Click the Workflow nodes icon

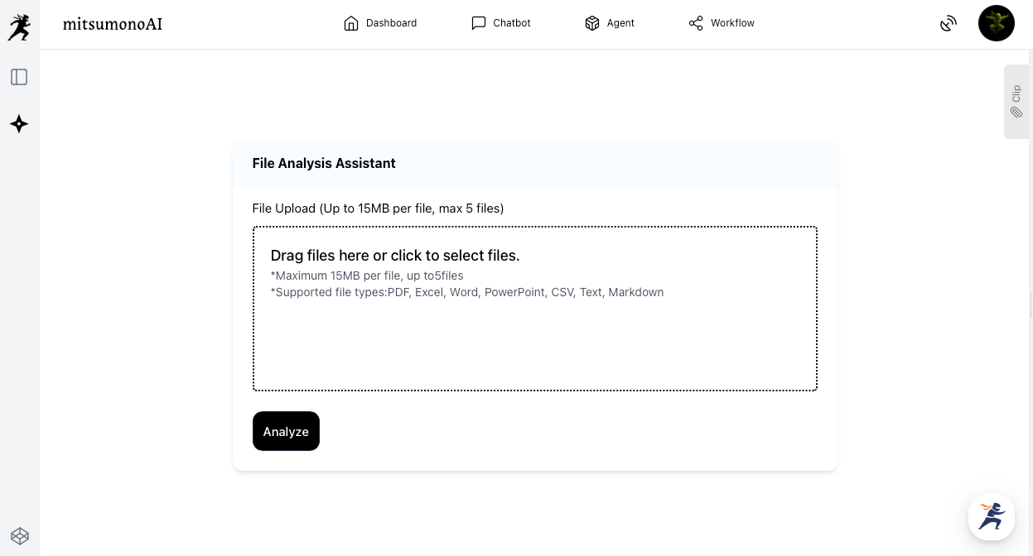coord(696,23)
